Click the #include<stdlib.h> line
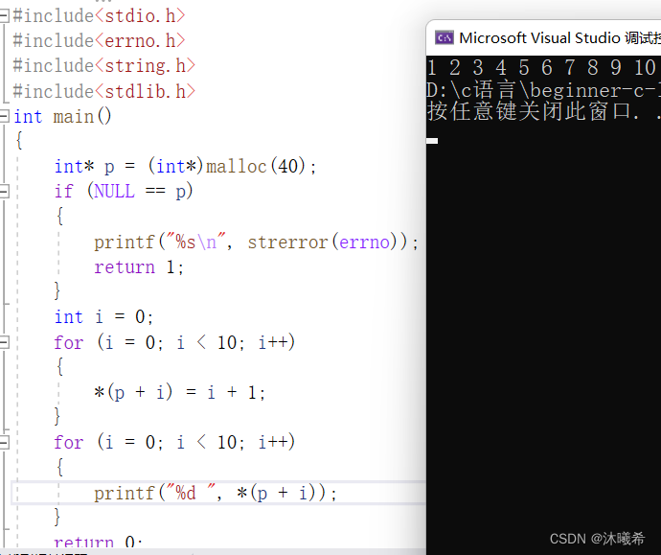661x555 pixels. (x=104, y=91)
